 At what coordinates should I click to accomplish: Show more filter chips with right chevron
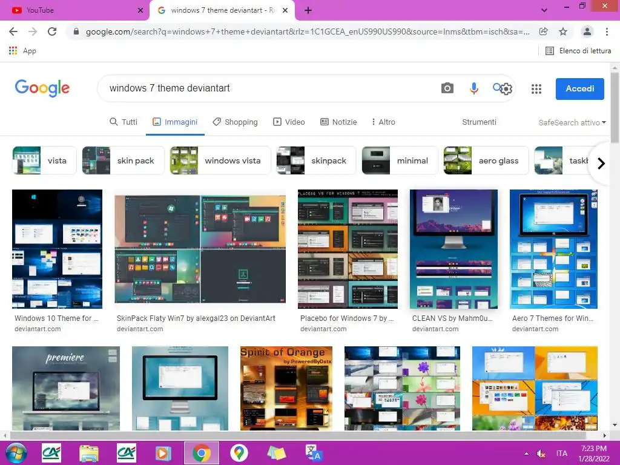click(x=601, y=163)
